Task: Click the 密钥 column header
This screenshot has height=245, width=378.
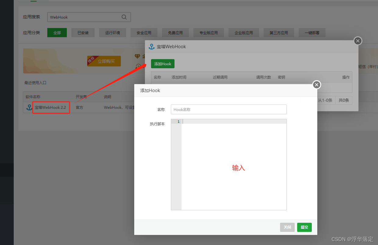Action: (282, 77)
